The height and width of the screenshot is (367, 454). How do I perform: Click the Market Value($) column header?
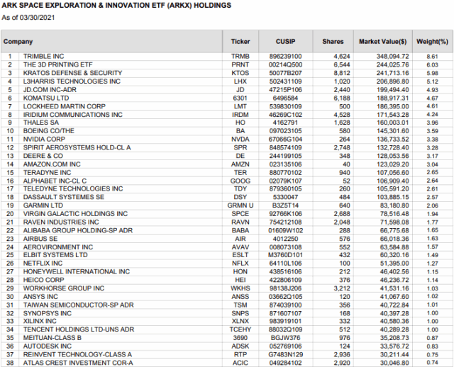383,42
